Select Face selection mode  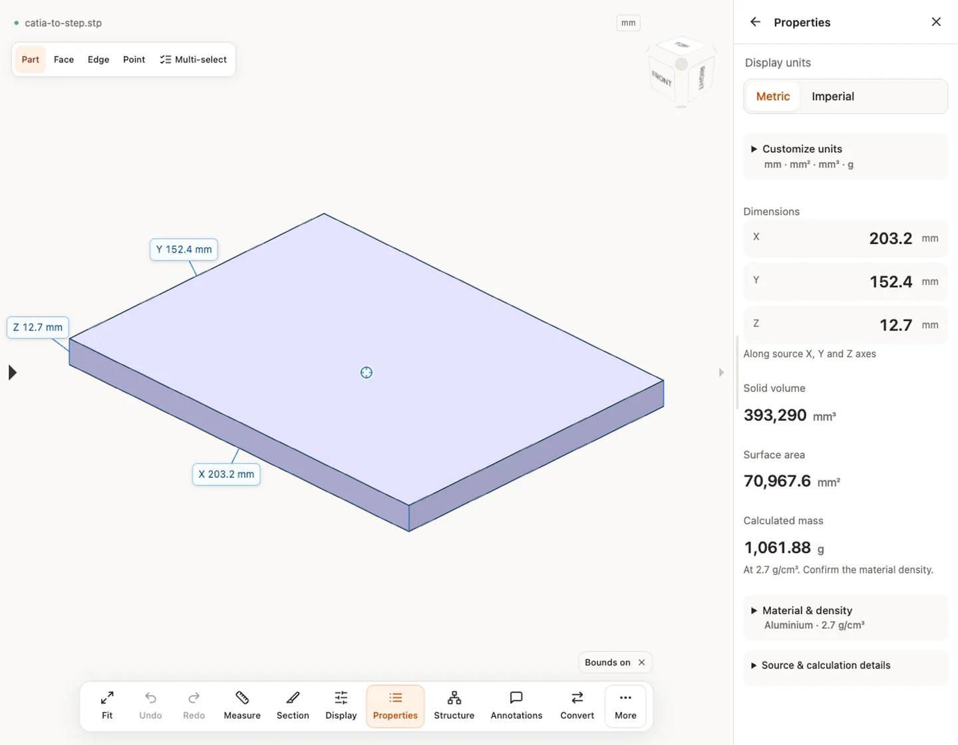pyautogui.click(x=64, y=59)
